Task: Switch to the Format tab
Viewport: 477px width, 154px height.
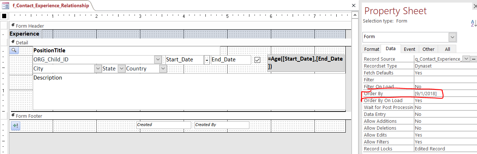Action: point(372,49)
